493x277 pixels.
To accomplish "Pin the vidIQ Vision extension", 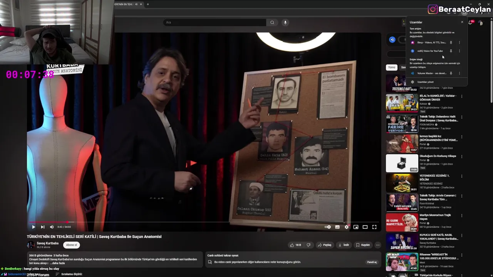I will (x=451, y=51).
